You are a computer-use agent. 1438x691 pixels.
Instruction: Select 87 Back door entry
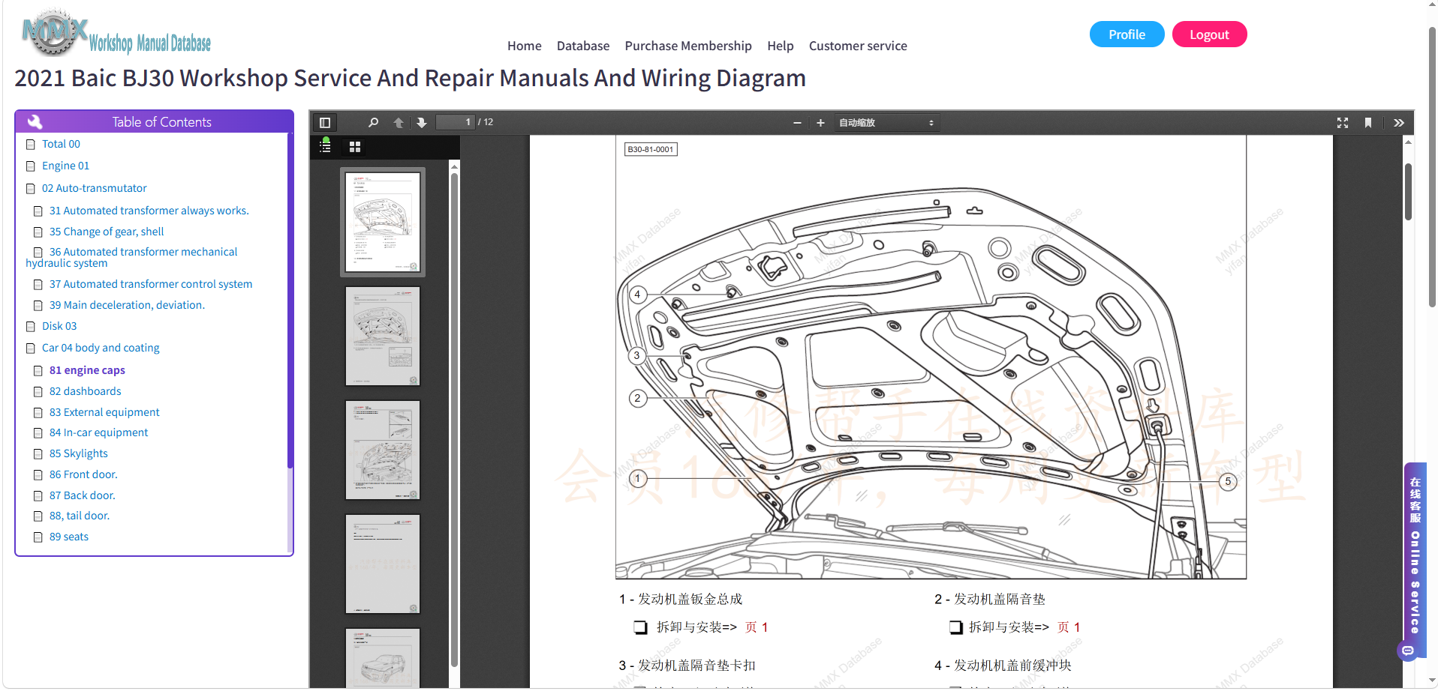coord(83,495)
